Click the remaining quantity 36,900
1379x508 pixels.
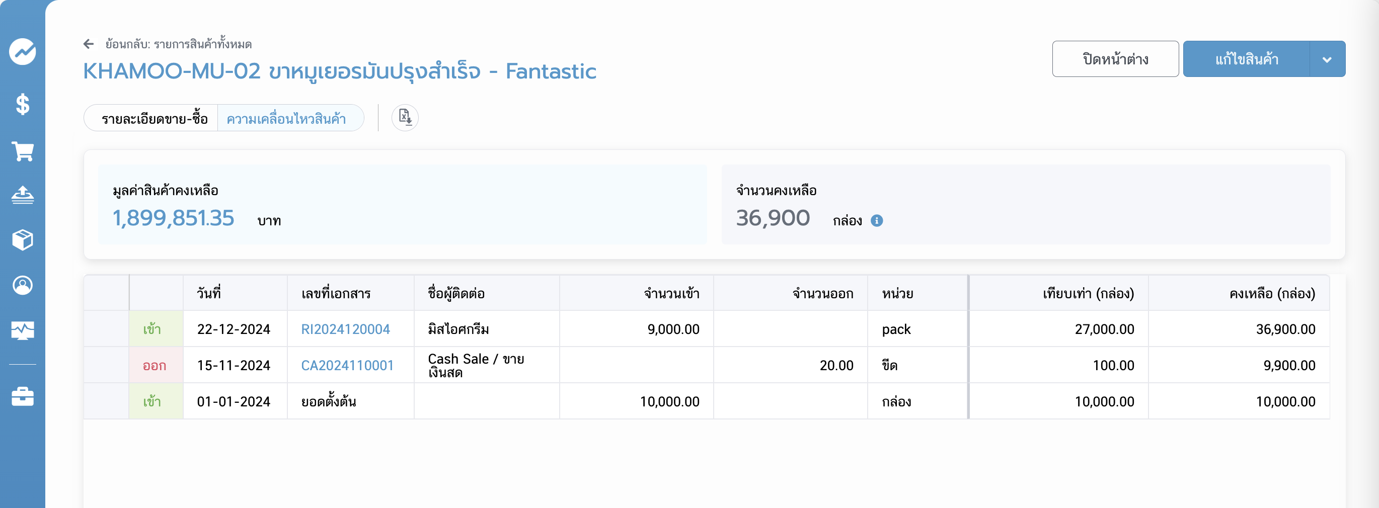point(773,218)
